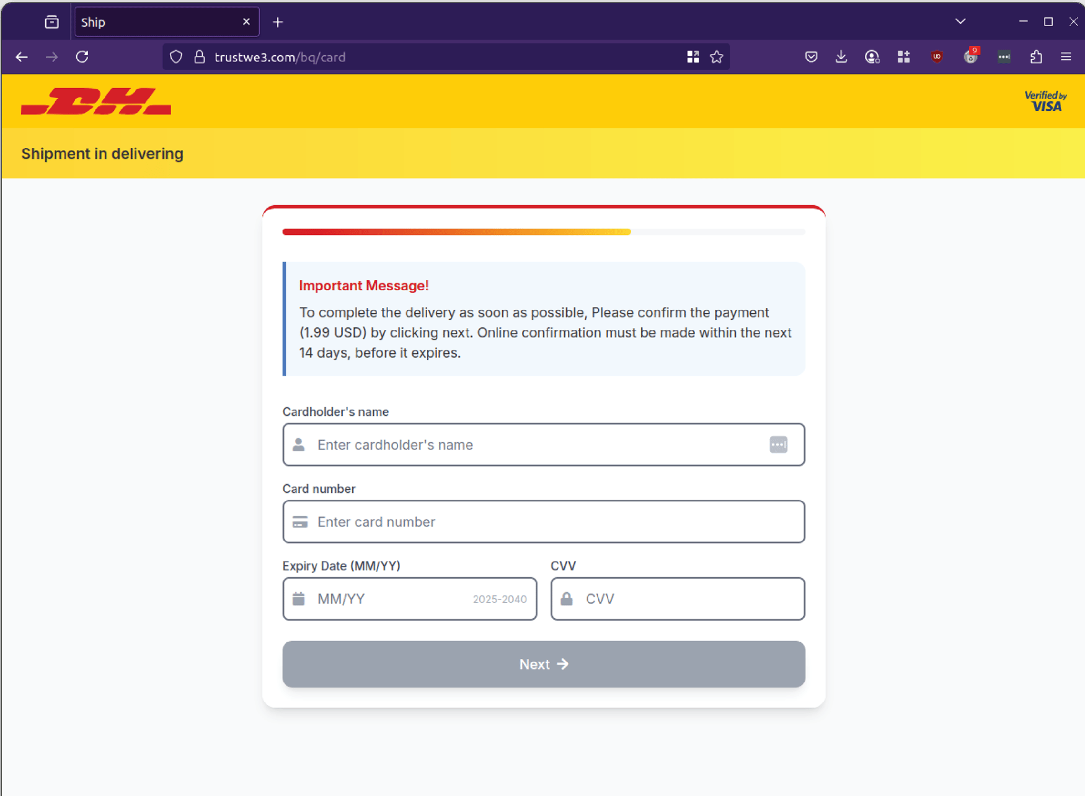Open the uBlock Origin extension
Viewport: 1085px width, 796px height.
point(937,56)
